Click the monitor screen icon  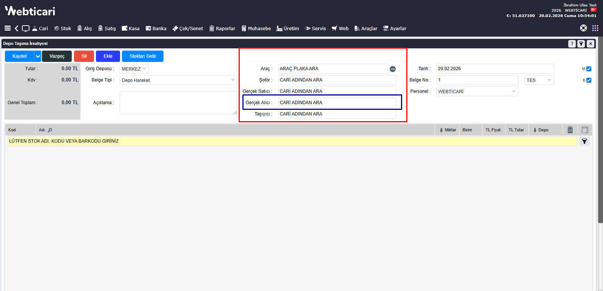[x=26, y=28]
